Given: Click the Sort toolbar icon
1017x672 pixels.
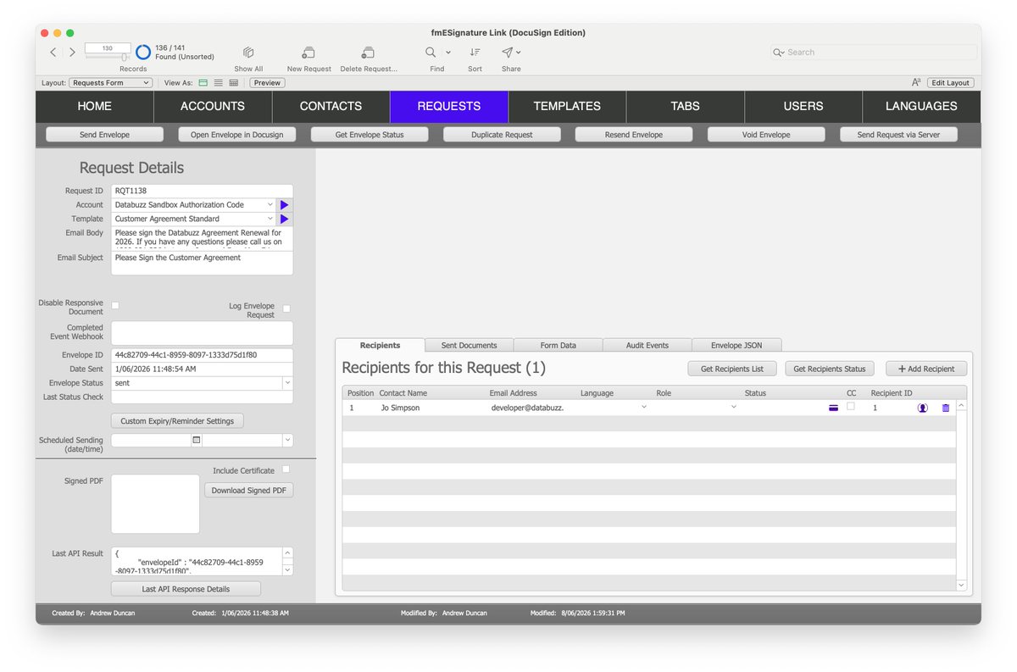Looking at the screenshot, I should (475, 53).
